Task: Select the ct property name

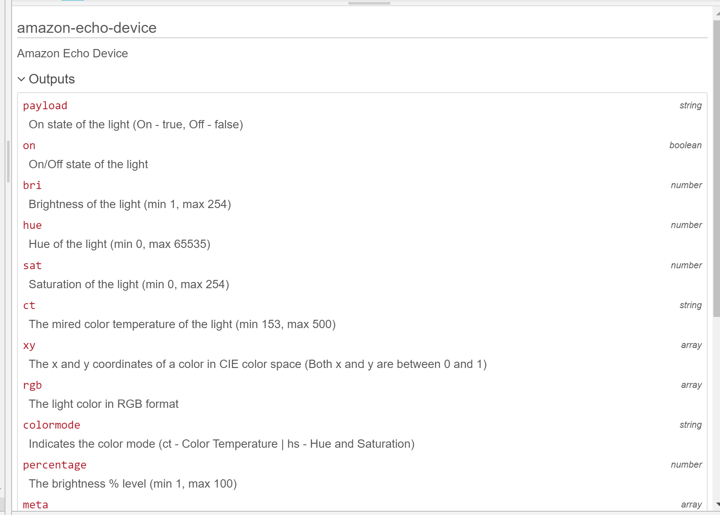Action: click(x=29, y=306)
